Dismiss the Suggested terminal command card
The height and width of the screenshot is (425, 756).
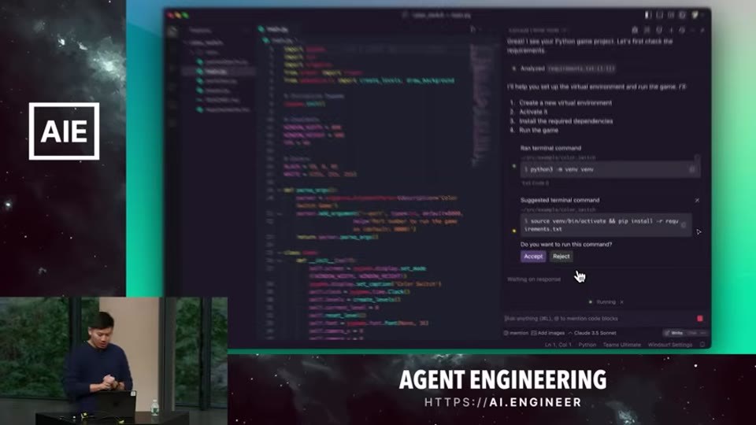697,200
